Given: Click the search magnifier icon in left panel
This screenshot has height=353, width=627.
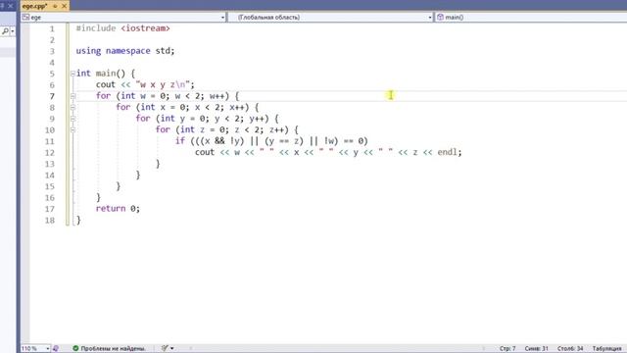Looking at the screenshot, I should coord(5,30).
